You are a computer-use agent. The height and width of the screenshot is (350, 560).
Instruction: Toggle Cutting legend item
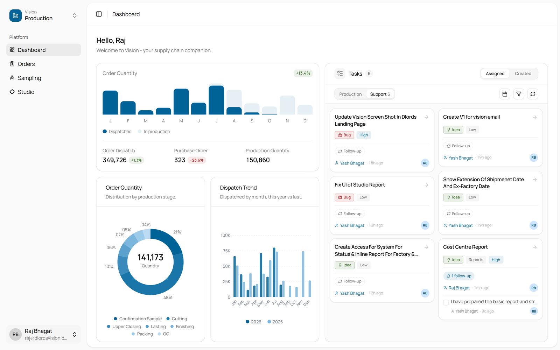177,319
